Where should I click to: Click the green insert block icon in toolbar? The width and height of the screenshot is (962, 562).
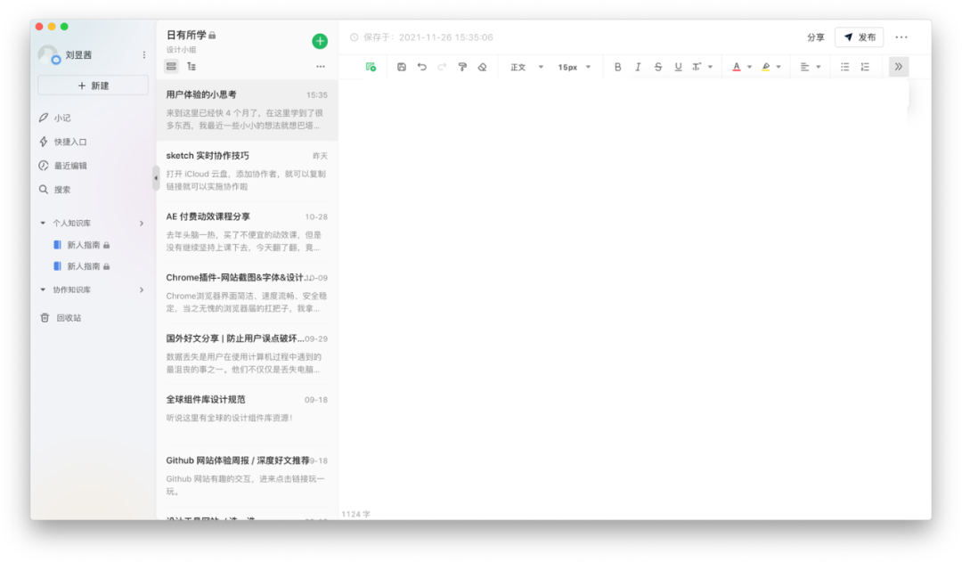coord(371,67)
